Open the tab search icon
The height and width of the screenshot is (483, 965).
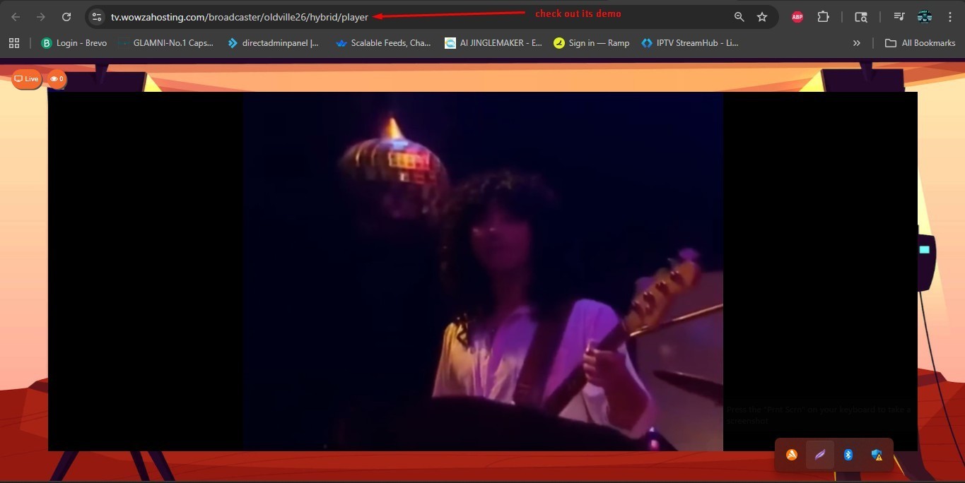(x=860, y=17)
